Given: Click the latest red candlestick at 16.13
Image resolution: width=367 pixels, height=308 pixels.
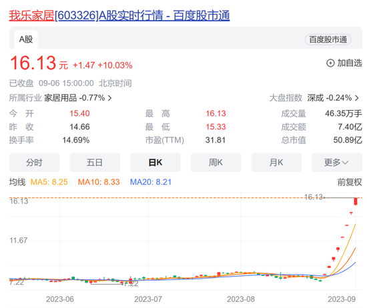Looking at the screenshot, I should point(356,201).
